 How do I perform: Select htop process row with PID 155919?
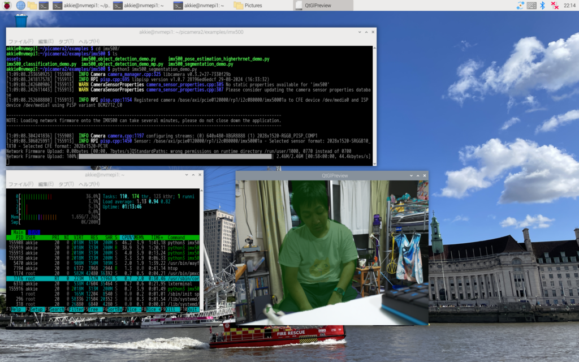(x=103, y=248)
